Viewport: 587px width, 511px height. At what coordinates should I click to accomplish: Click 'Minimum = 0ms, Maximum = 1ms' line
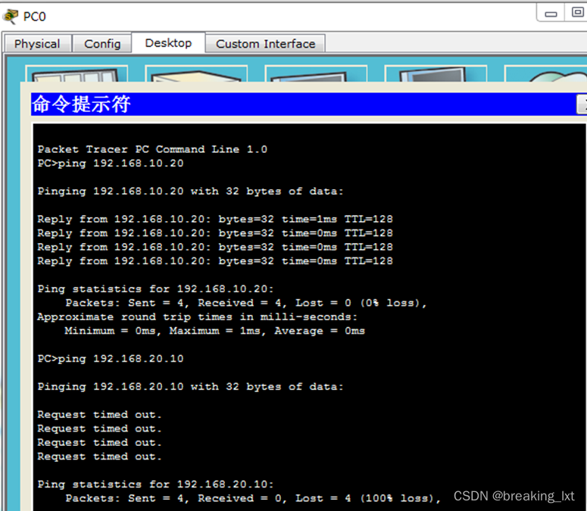[215, 331]
